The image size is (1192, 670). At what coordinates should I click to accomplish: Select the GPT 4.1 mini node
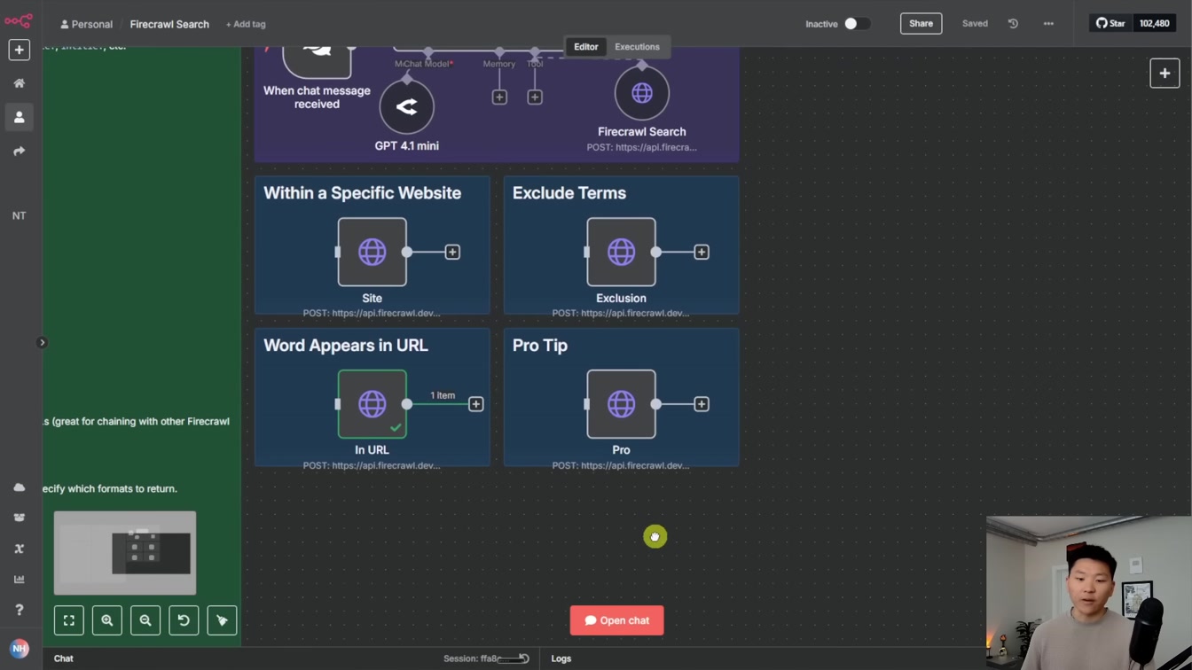pyautogui.click(x=406, y=107)
